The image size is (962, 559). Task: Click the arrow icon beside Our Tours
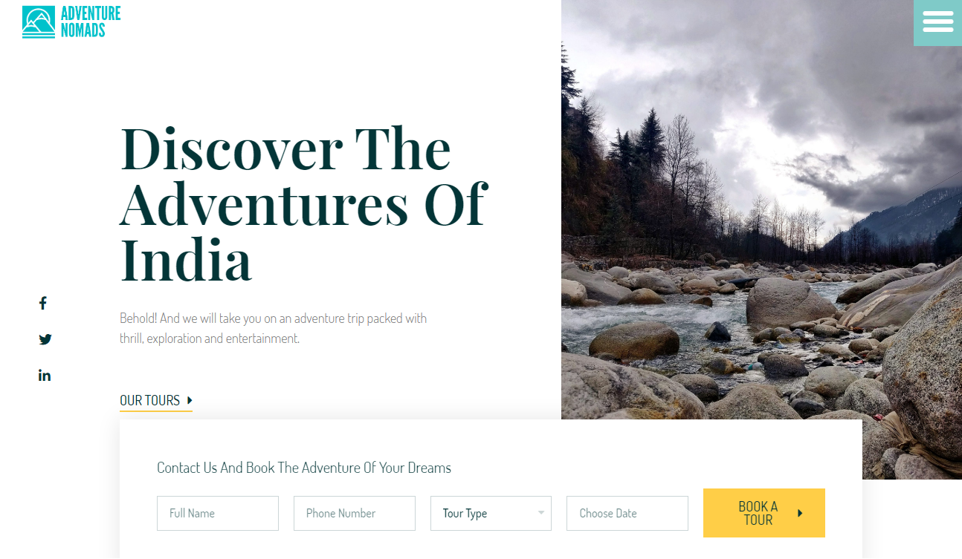(190, 400)
